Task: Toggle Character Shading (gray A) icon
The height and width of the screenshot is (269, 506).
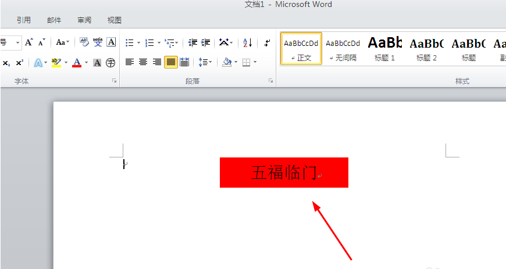Action: pyautogui.click(x=97, y=63)
